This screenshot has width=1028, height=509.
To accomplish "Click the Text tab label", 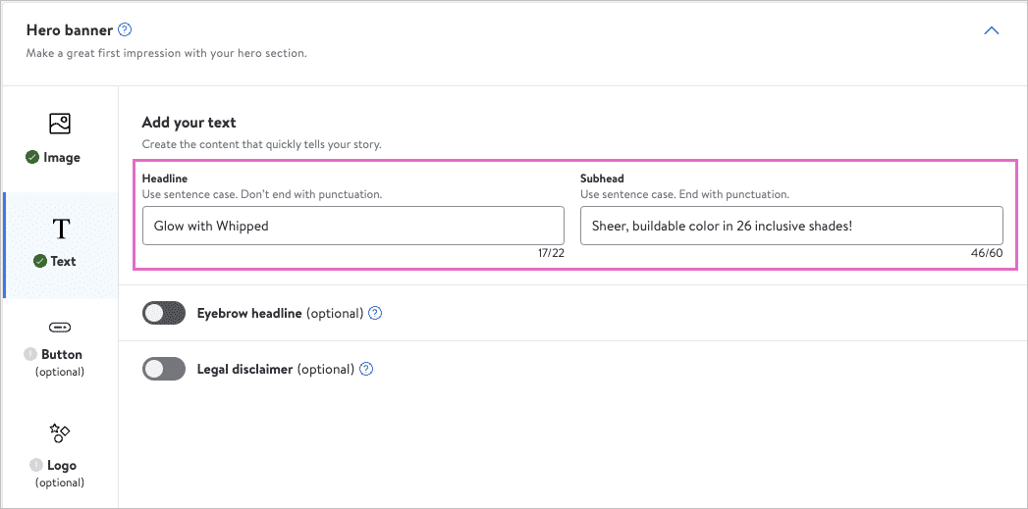I will 64,262.
